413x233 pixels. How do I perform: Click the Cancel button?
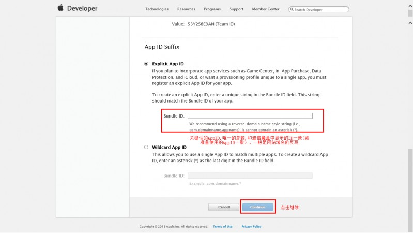coord(224,207)
